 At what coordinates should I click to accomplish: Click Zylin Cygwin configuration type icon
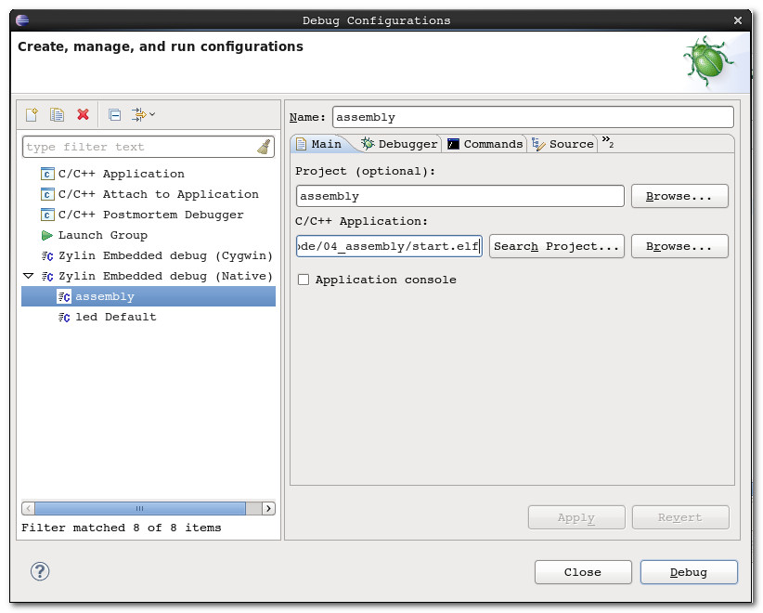coord(47,256)
